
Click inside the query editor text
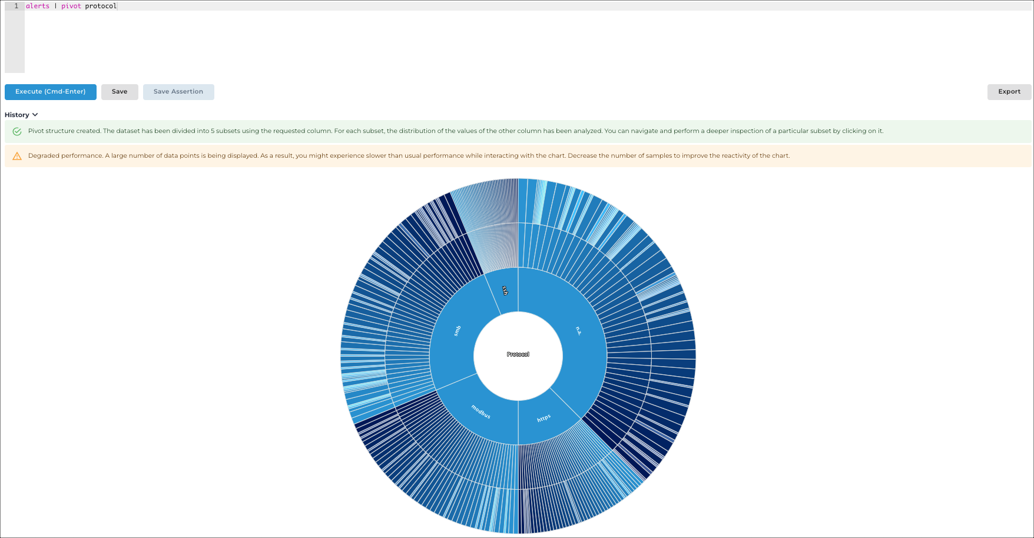tap(71, 6)
